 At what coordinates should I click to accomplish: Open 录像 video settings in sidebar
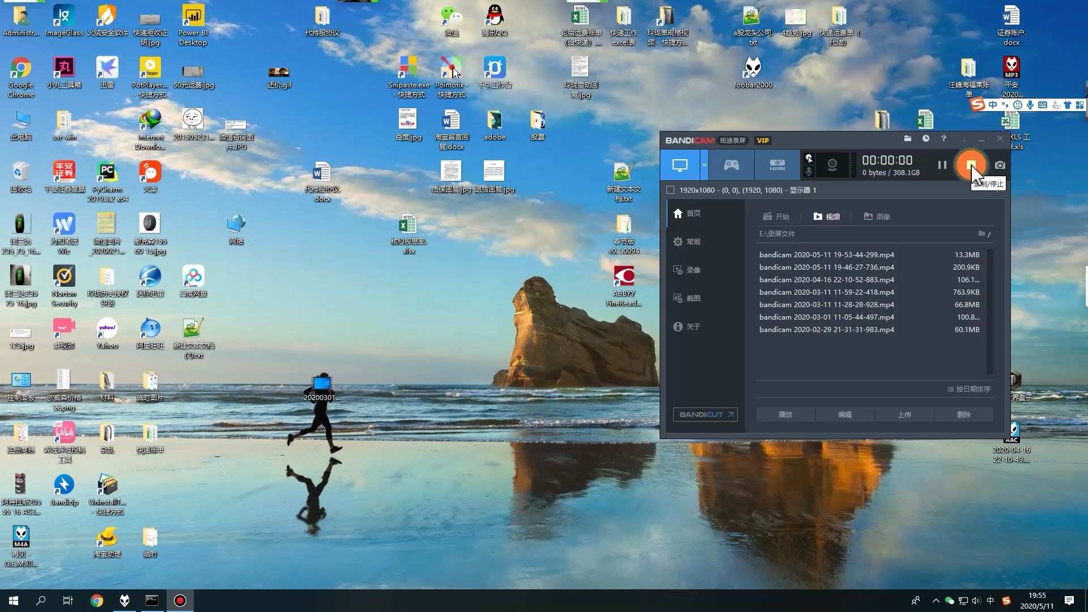705,270
